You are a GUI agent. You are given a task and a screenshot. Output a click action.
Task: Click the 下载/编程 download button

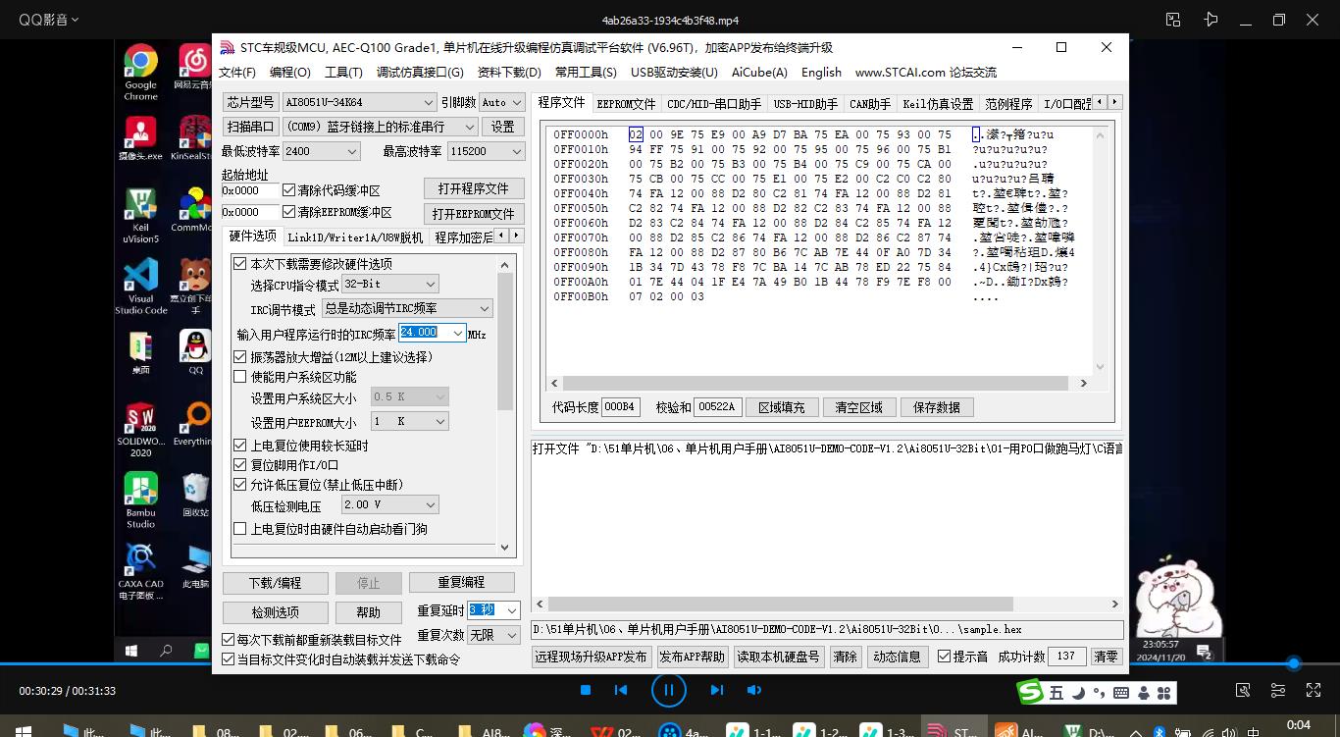275,583
